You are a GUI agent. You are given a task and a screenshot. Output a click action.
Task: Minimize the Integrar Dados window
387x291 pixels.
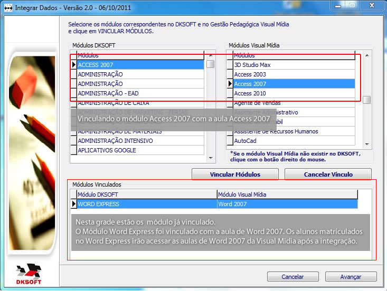338,5
